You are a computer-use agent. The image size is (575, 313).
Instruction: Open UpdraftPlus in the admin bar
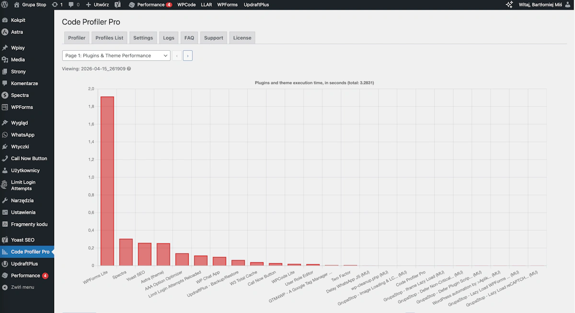coord(256,5)
